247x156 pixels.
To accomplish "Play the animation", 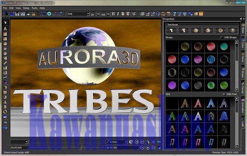I will 142,147.
